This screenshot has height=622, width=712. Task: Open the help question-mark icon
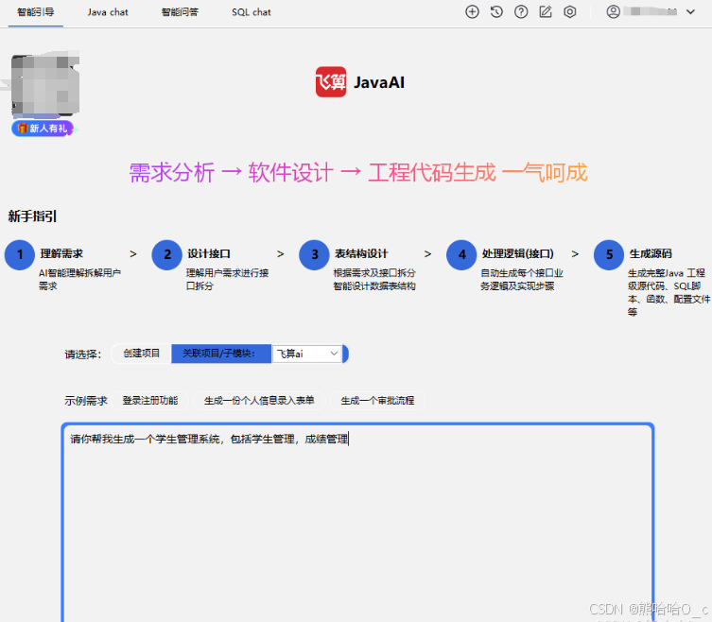(521, 11)
